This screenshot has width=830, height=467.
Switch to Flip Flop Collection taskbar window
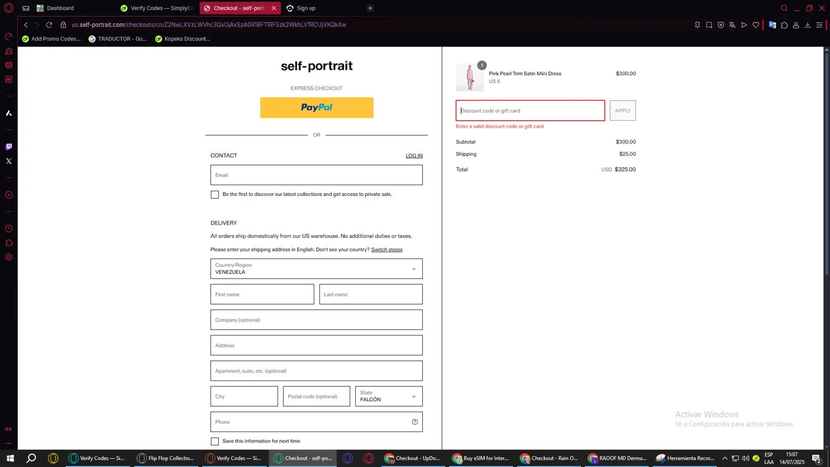tap(165, 458)
